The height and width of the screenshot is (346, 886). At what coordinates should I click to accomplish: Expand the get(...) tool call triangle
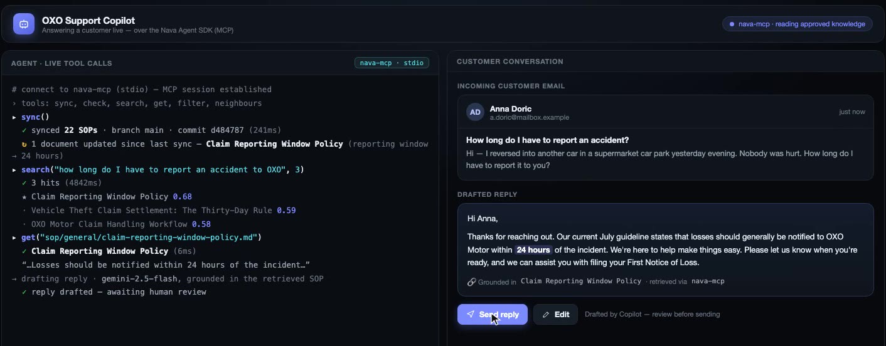coord(14,238)
